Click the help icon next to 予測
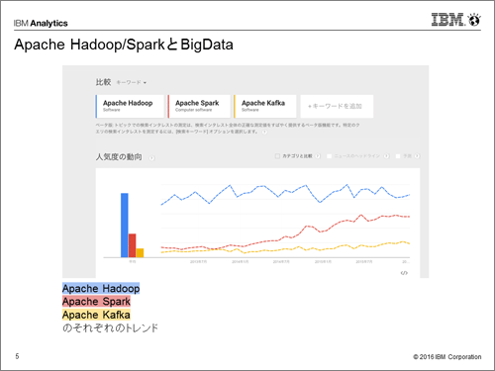Screen dimensions: 495x371 [x=417, y=156]
